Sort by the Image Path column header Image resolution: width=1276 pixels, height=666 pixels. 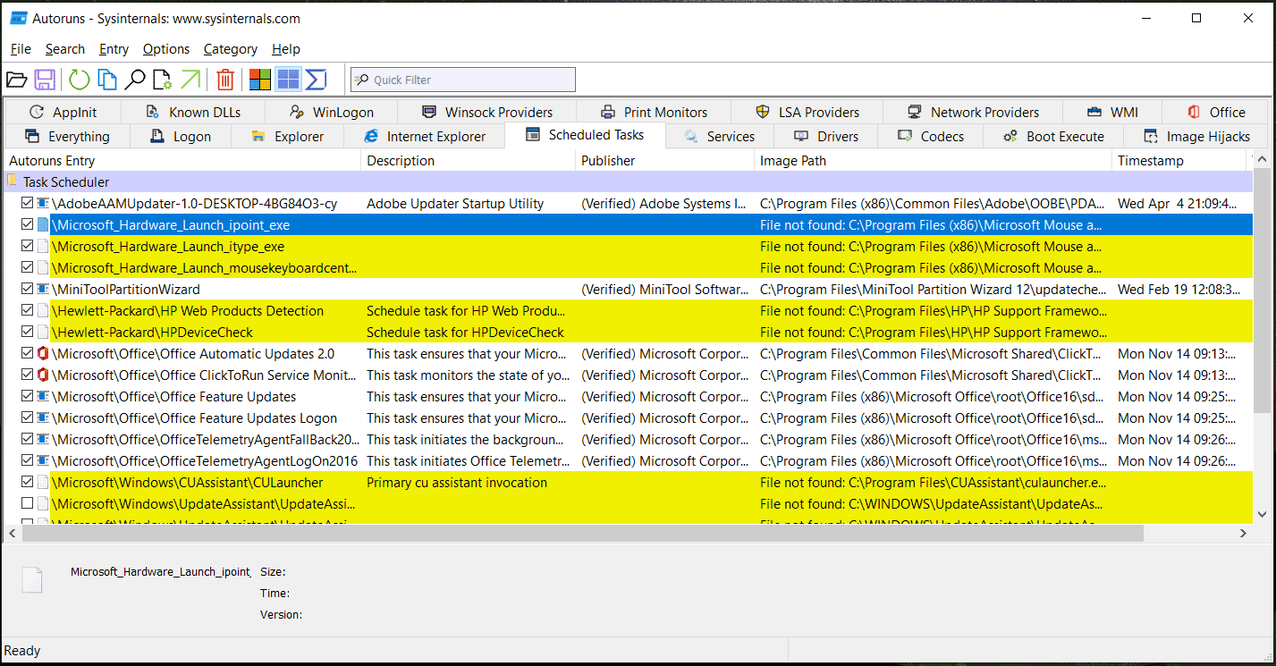[934, 161]
